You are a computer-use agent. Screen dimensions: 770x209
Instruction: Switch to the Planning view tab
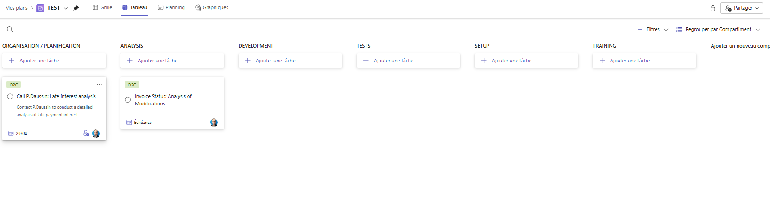click(171, 7)
